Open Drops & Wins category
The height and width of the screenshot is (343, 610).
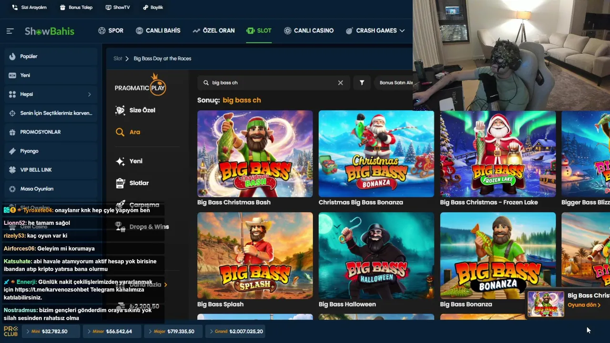click(x=142, y=227)
